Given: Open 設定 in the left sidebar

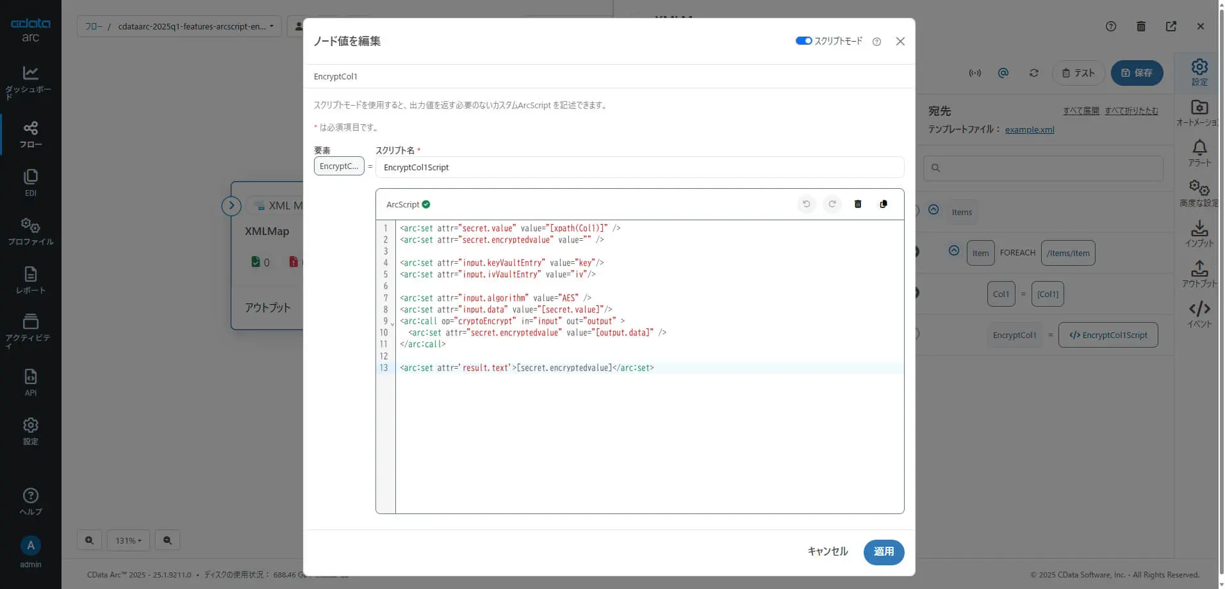Looking at the screenshot, I should pyautogui.click(x=30, y=432).
